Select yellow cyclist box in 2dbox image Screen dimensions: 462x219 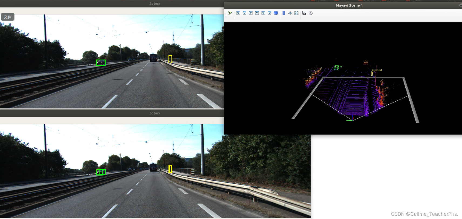170,59
